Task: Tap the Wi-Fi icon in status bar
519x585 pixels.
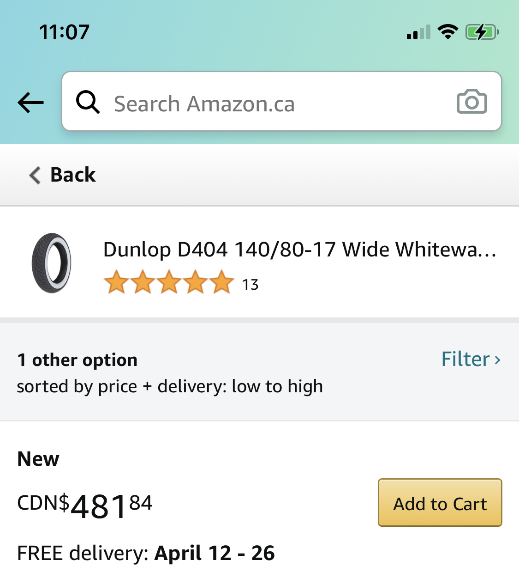Action: (447, 32)
